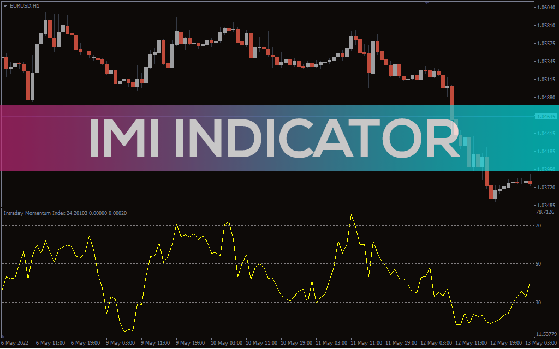
Task: Click the 1.05810 price scale label
Action: [546, 25]
